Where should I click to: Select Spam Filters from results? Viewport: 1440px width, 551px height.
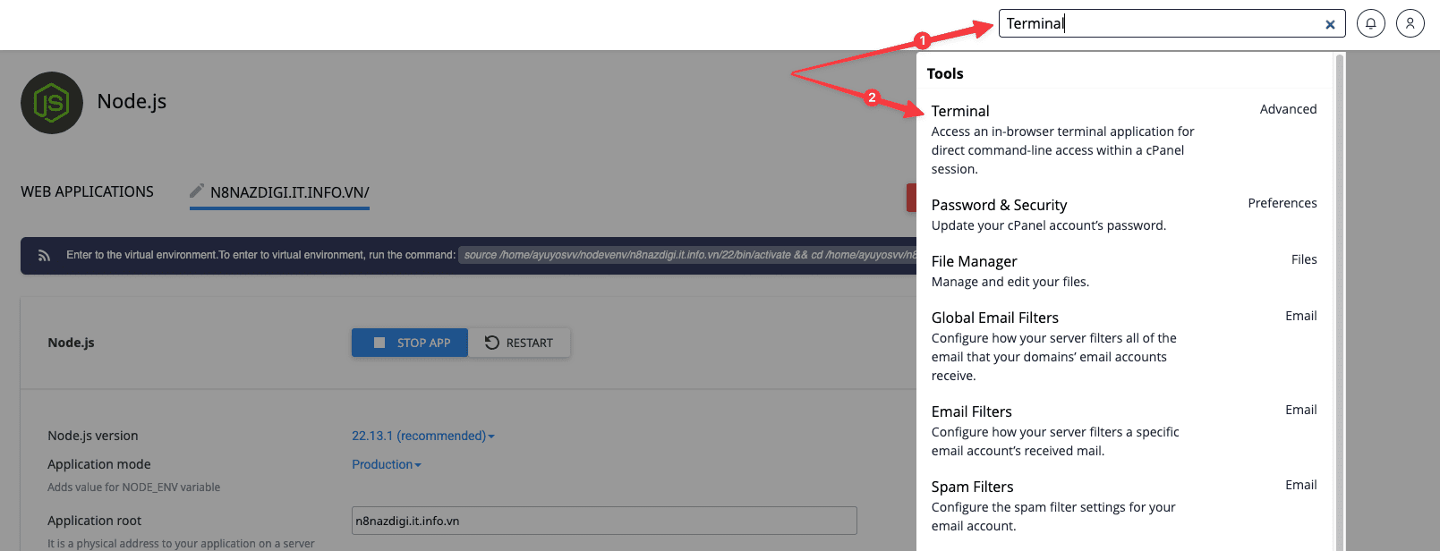tap(972, 487)
